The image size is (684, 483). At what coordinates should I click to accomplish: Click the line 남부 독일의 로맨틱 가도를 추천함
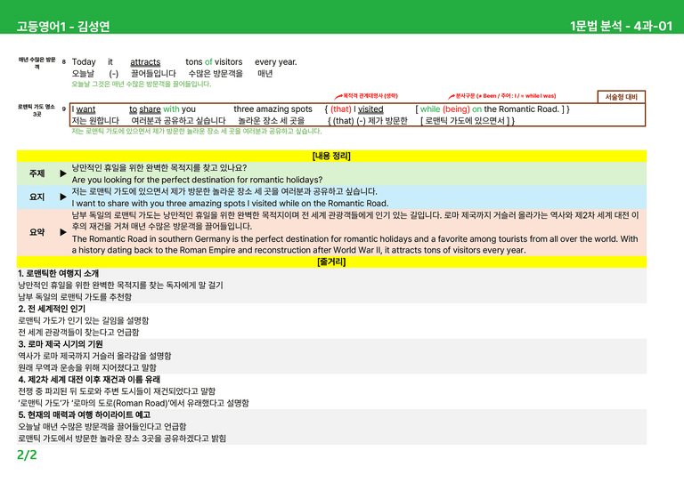click(x=75, y=297)
